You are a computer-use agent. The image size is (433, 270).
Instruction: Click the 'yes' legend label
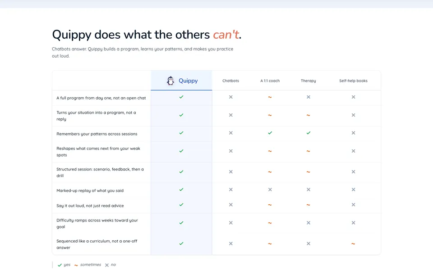(67, 265)
